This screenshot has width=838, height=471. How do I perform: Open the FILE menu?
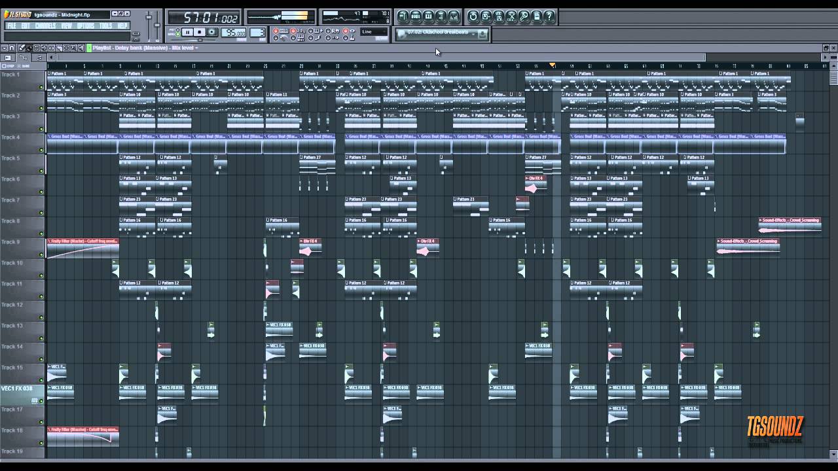point(11,26)
